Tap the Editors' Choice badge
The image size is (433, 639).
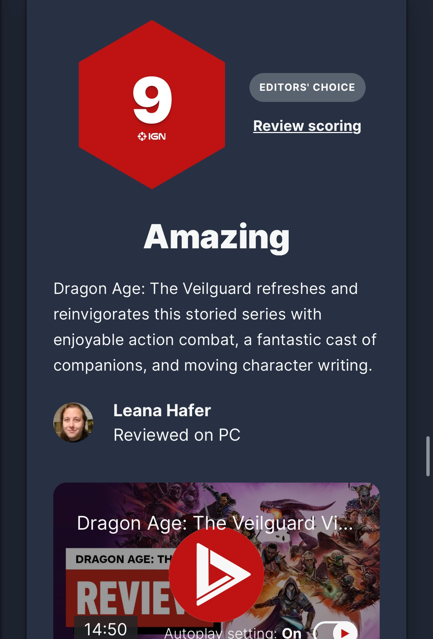click(x=307, y=87)
